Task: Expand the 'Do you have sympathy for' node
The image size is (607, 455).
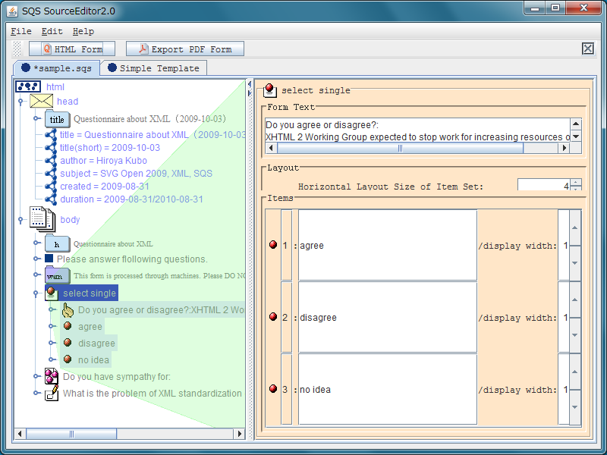Action: click(36, 376)
